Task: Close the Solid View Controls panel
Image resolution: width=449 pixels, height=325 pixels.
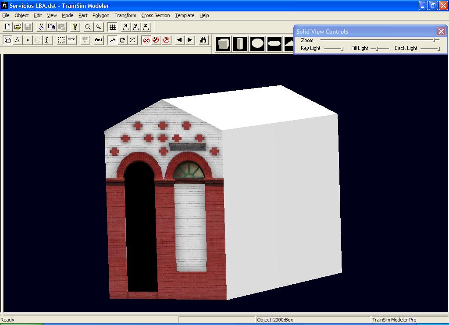Action: pyautogui.click(x=441, y=32)
